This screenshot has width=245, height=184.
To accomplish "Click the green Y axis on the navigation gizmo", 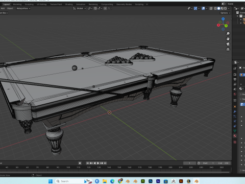I will (x=226, y=26).
